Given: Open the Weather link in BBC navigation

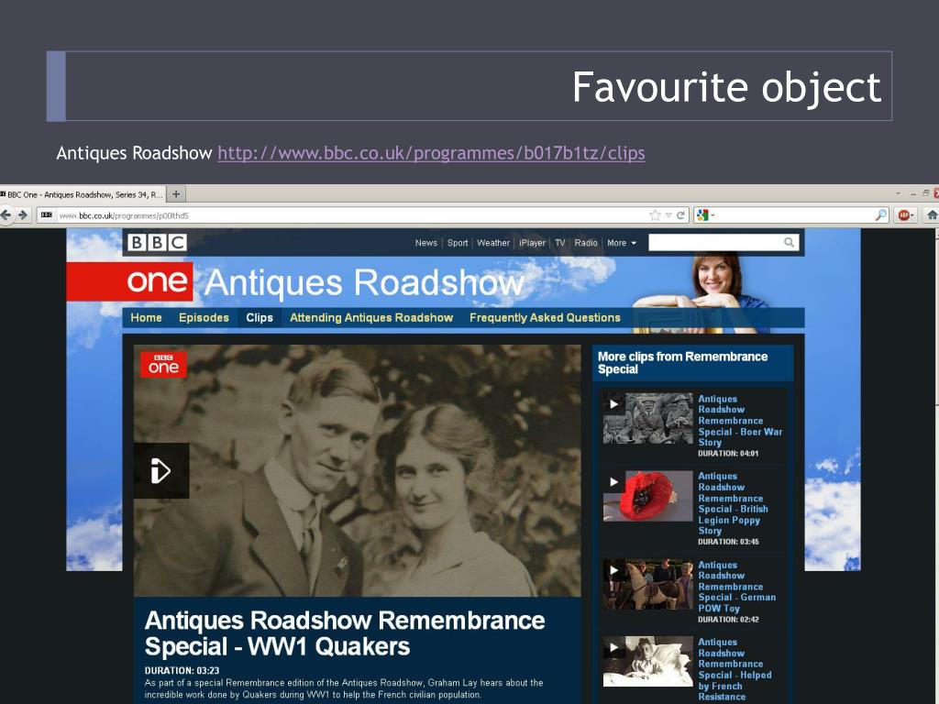Looking at the screenshot, I should point(493,243).
